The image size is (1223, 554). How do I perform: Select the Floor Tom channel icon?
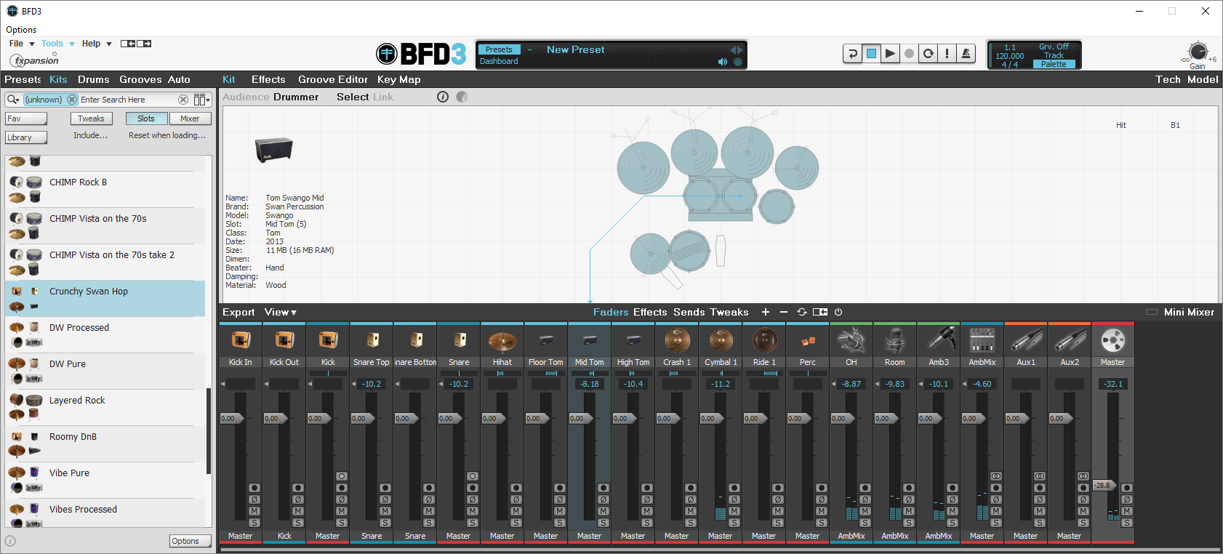546,340
